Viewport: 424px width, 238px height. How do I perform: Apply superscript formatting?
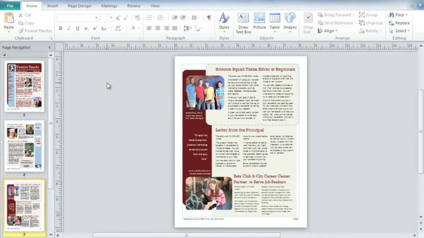[x=95, y=28]
